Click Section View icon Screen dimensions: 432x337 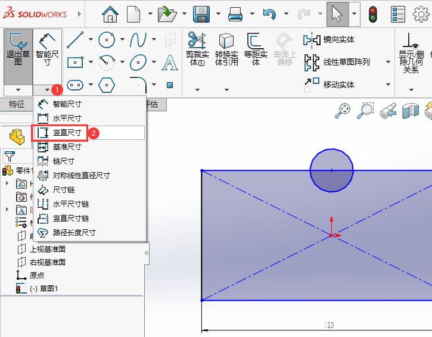[410, 111]
